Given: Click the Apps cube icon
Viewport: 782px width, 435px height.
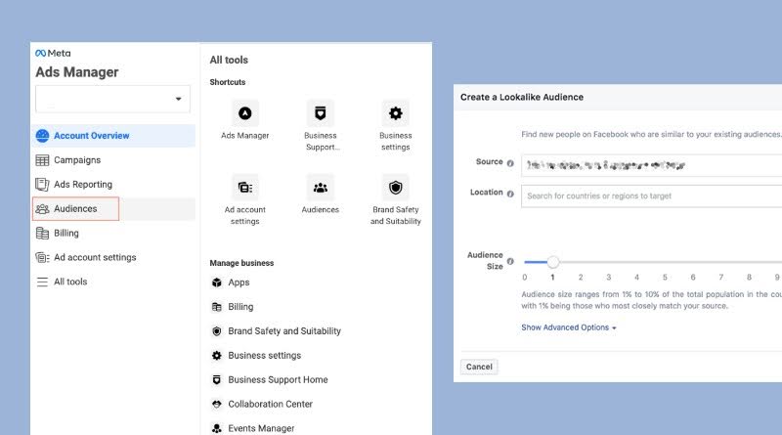Looking at the screenshot, I should click(216, 283).
